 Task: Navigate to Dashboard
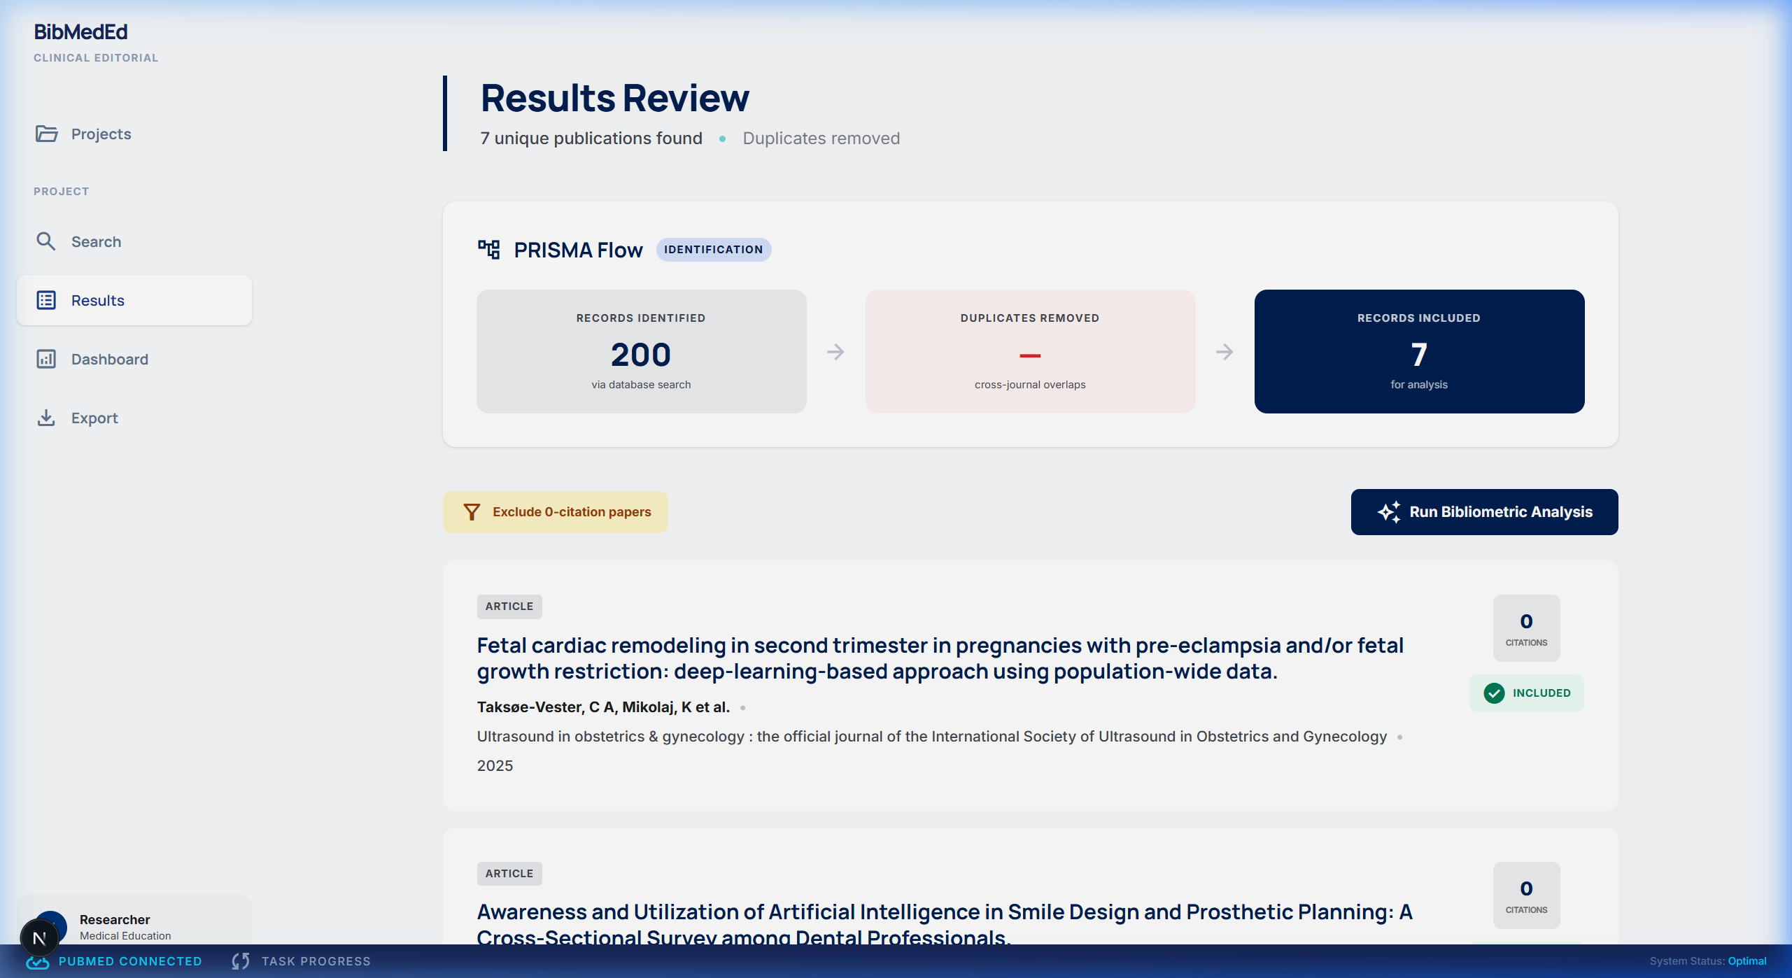pyautogui.click(x=134, y=359)
